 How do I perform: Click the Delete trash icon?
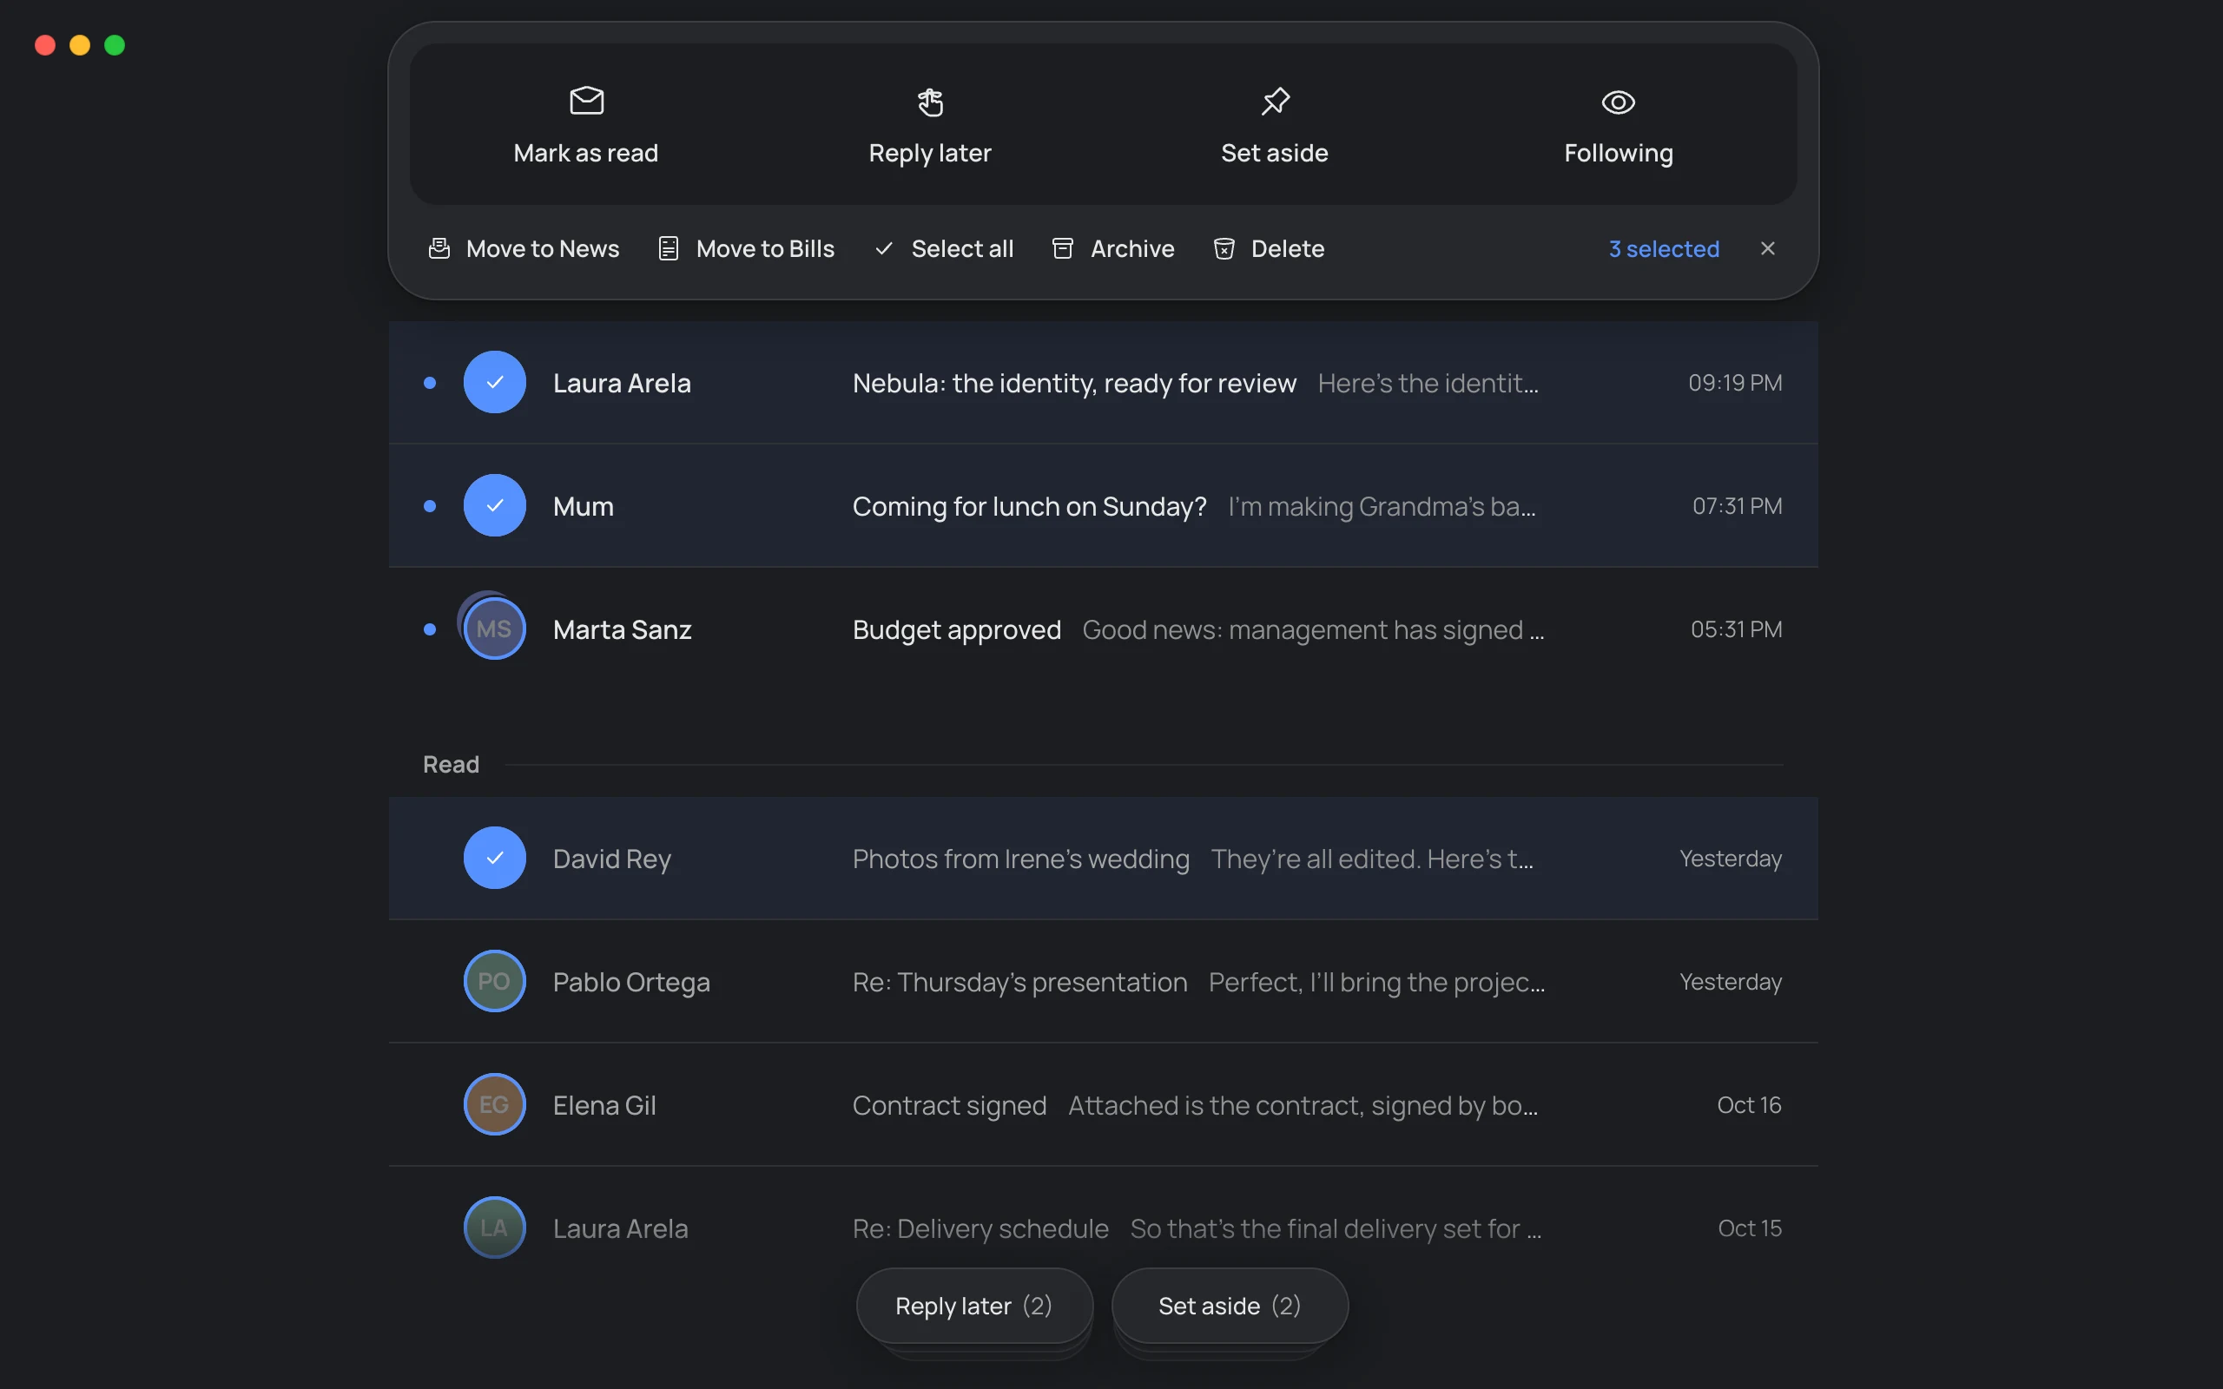coord(1224,249)
